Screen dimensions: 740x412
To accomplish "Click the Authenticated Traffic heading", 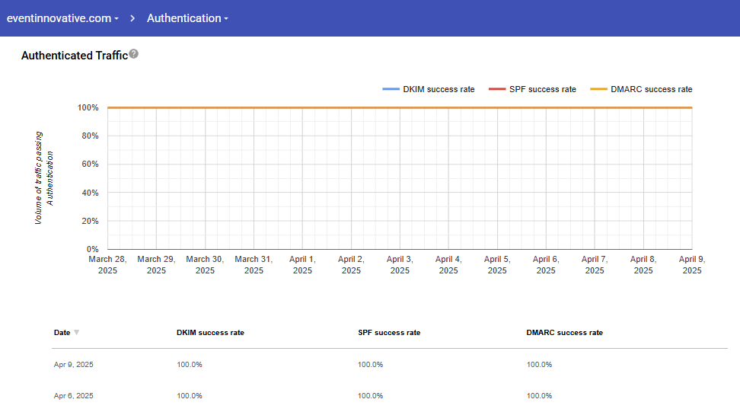I will tap(74, 56).
